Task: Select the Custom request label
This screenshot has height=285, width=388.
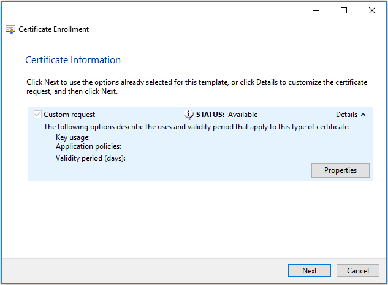Action: 69,115
